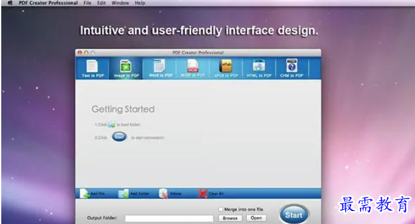Select the Text to PDF converter icon
Image resolution: width=415 pixels, height=224 pixels.
point(92,68)
